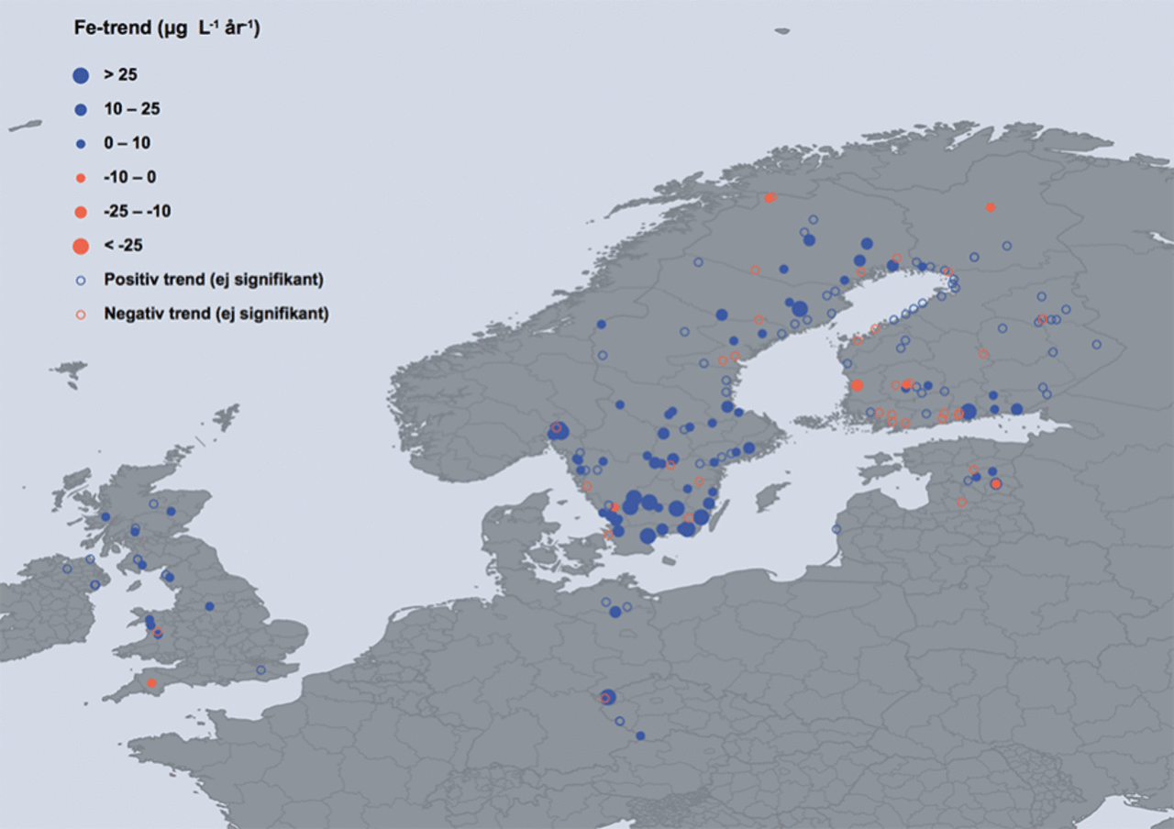The width and height of the screenshot is (1174, 829).
Task: Select 'Positiv trend (ej signifikant)' legend label
Action: click(214, 279)
